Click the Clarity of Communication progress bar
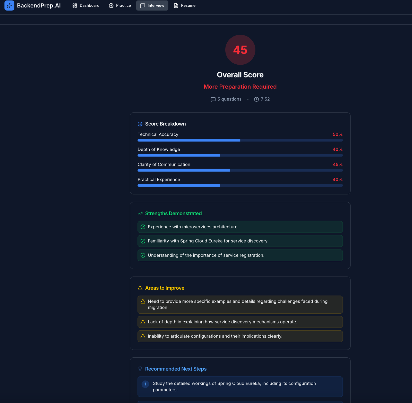Viewport: 412px width, 403px height. 240,170
